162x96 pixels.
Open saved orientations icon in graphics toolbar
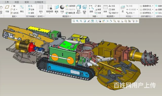pyautogui.click(x=96, y=21)
